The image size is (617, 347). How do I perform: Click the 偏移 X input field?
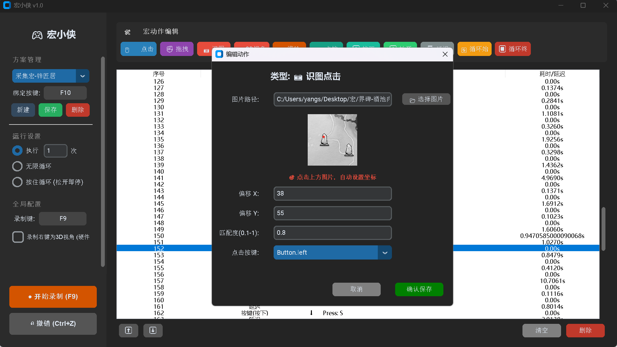332,194
